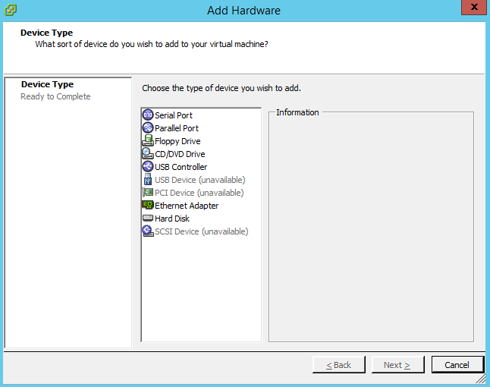Go to the Ready to Complete step
490x387 pixels.
point(55,96)
